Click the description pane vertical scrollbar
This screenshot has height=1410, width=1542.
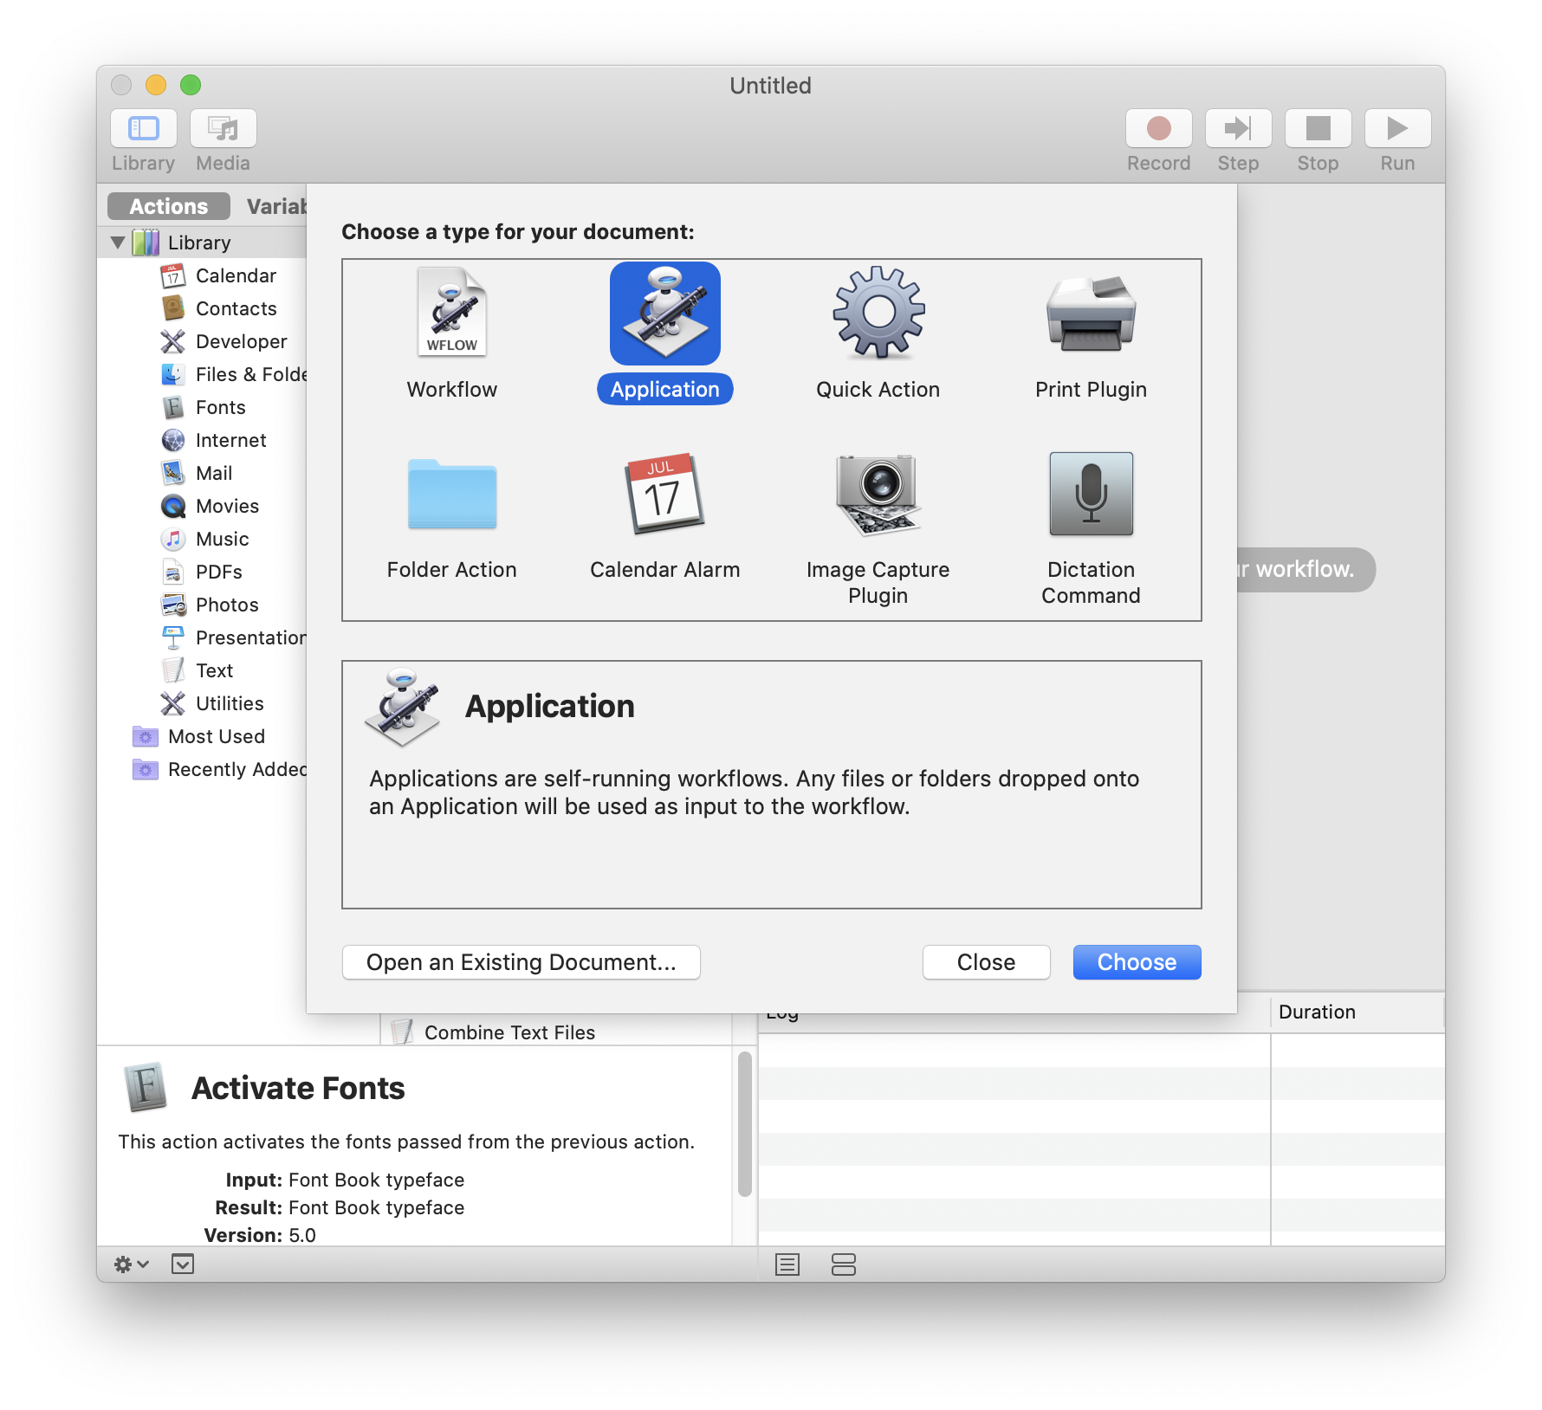tap(744, 1124)
